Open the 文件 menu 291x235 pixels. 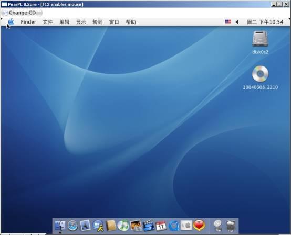point(48,22)
